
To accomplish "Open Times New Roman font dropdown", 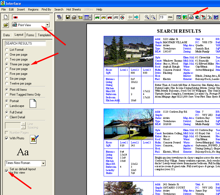I will tap(43, 163).
